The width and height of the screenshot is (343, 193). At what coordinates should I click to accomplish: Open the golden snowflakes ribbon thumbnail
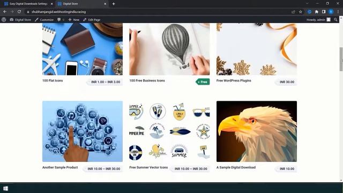pyautogui.click(x=257, y=49)
